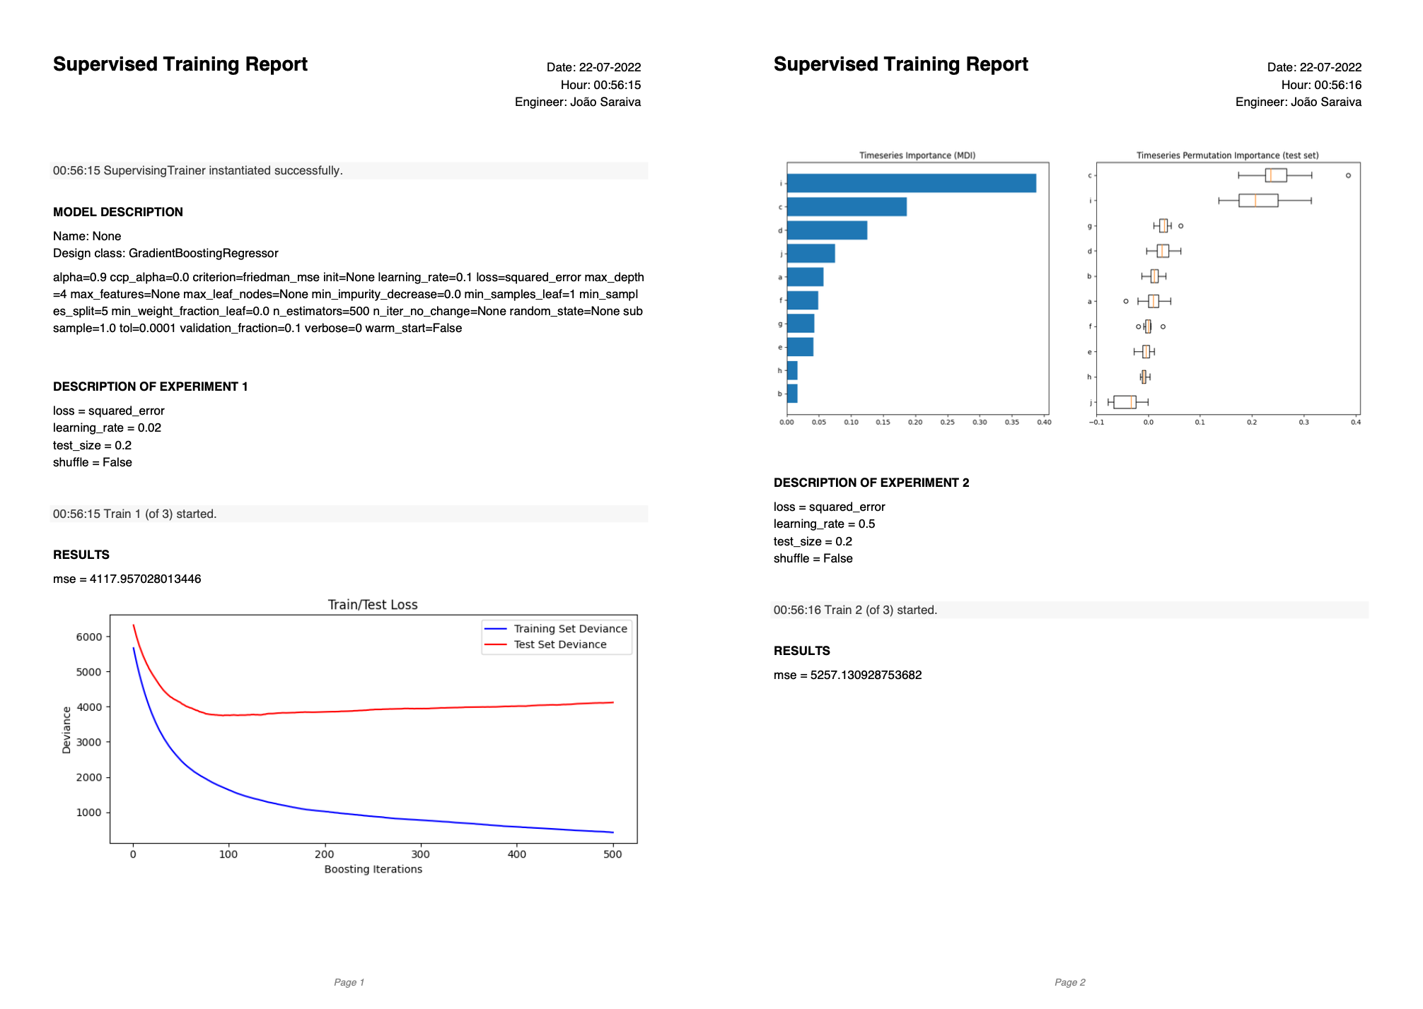Viewport: 1423px width, 1009px height.
Task: Click the bar for feature d in MDI chart
Action: point(827,230)
